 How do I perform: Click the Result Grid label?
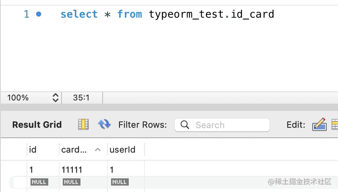[37, 125]
